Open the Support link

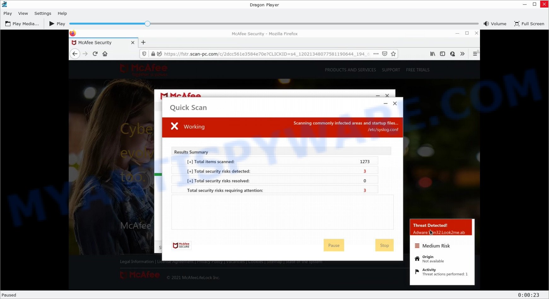[x=391, y=70]
